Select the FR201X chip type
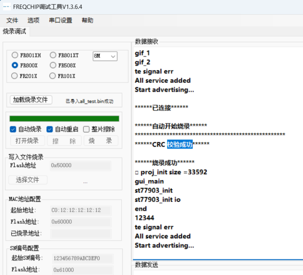303x275 pixels. [x=15, y=76]
